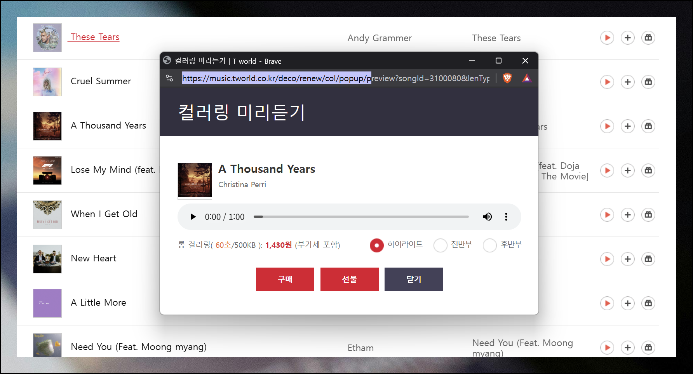Screen dimensions: 693x374
Task: Add A Little More with plus icon
Action: tap(628, 303)
